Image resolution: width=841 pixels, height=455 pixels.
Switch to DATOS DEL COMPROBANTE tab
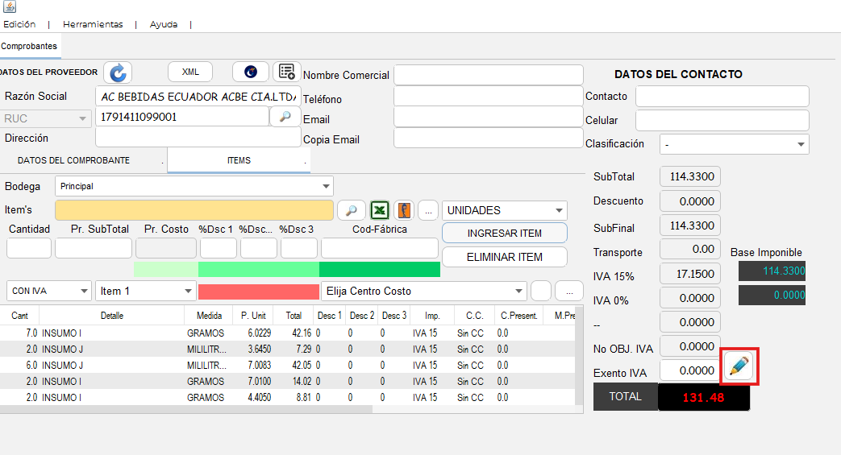73,160
